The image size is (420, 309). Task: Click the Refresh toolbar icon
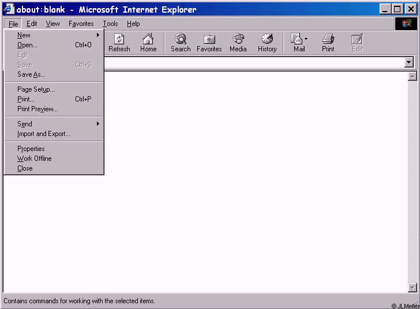pos(119,43)
